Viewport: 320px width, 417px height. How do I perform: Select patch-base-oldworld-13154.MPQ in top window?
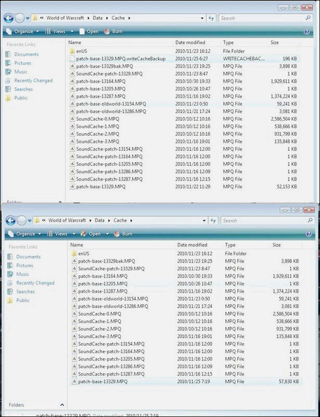tap(184, 103)
